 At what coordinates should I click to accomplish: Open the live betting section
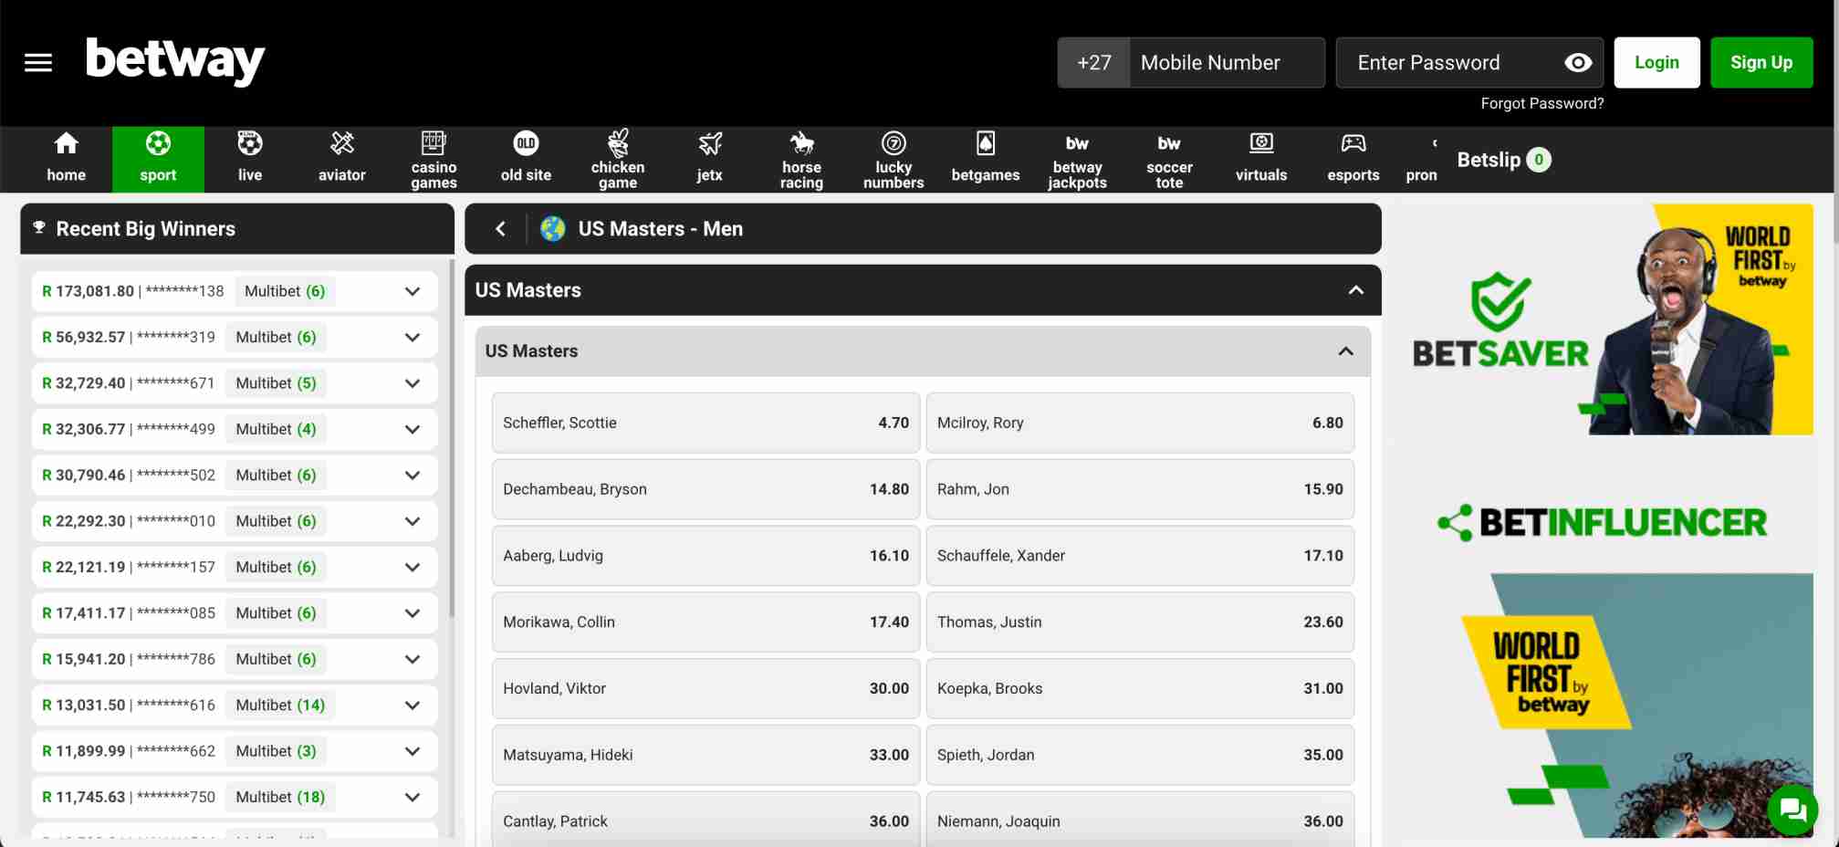pyautogui.click(x=250, y=159)
